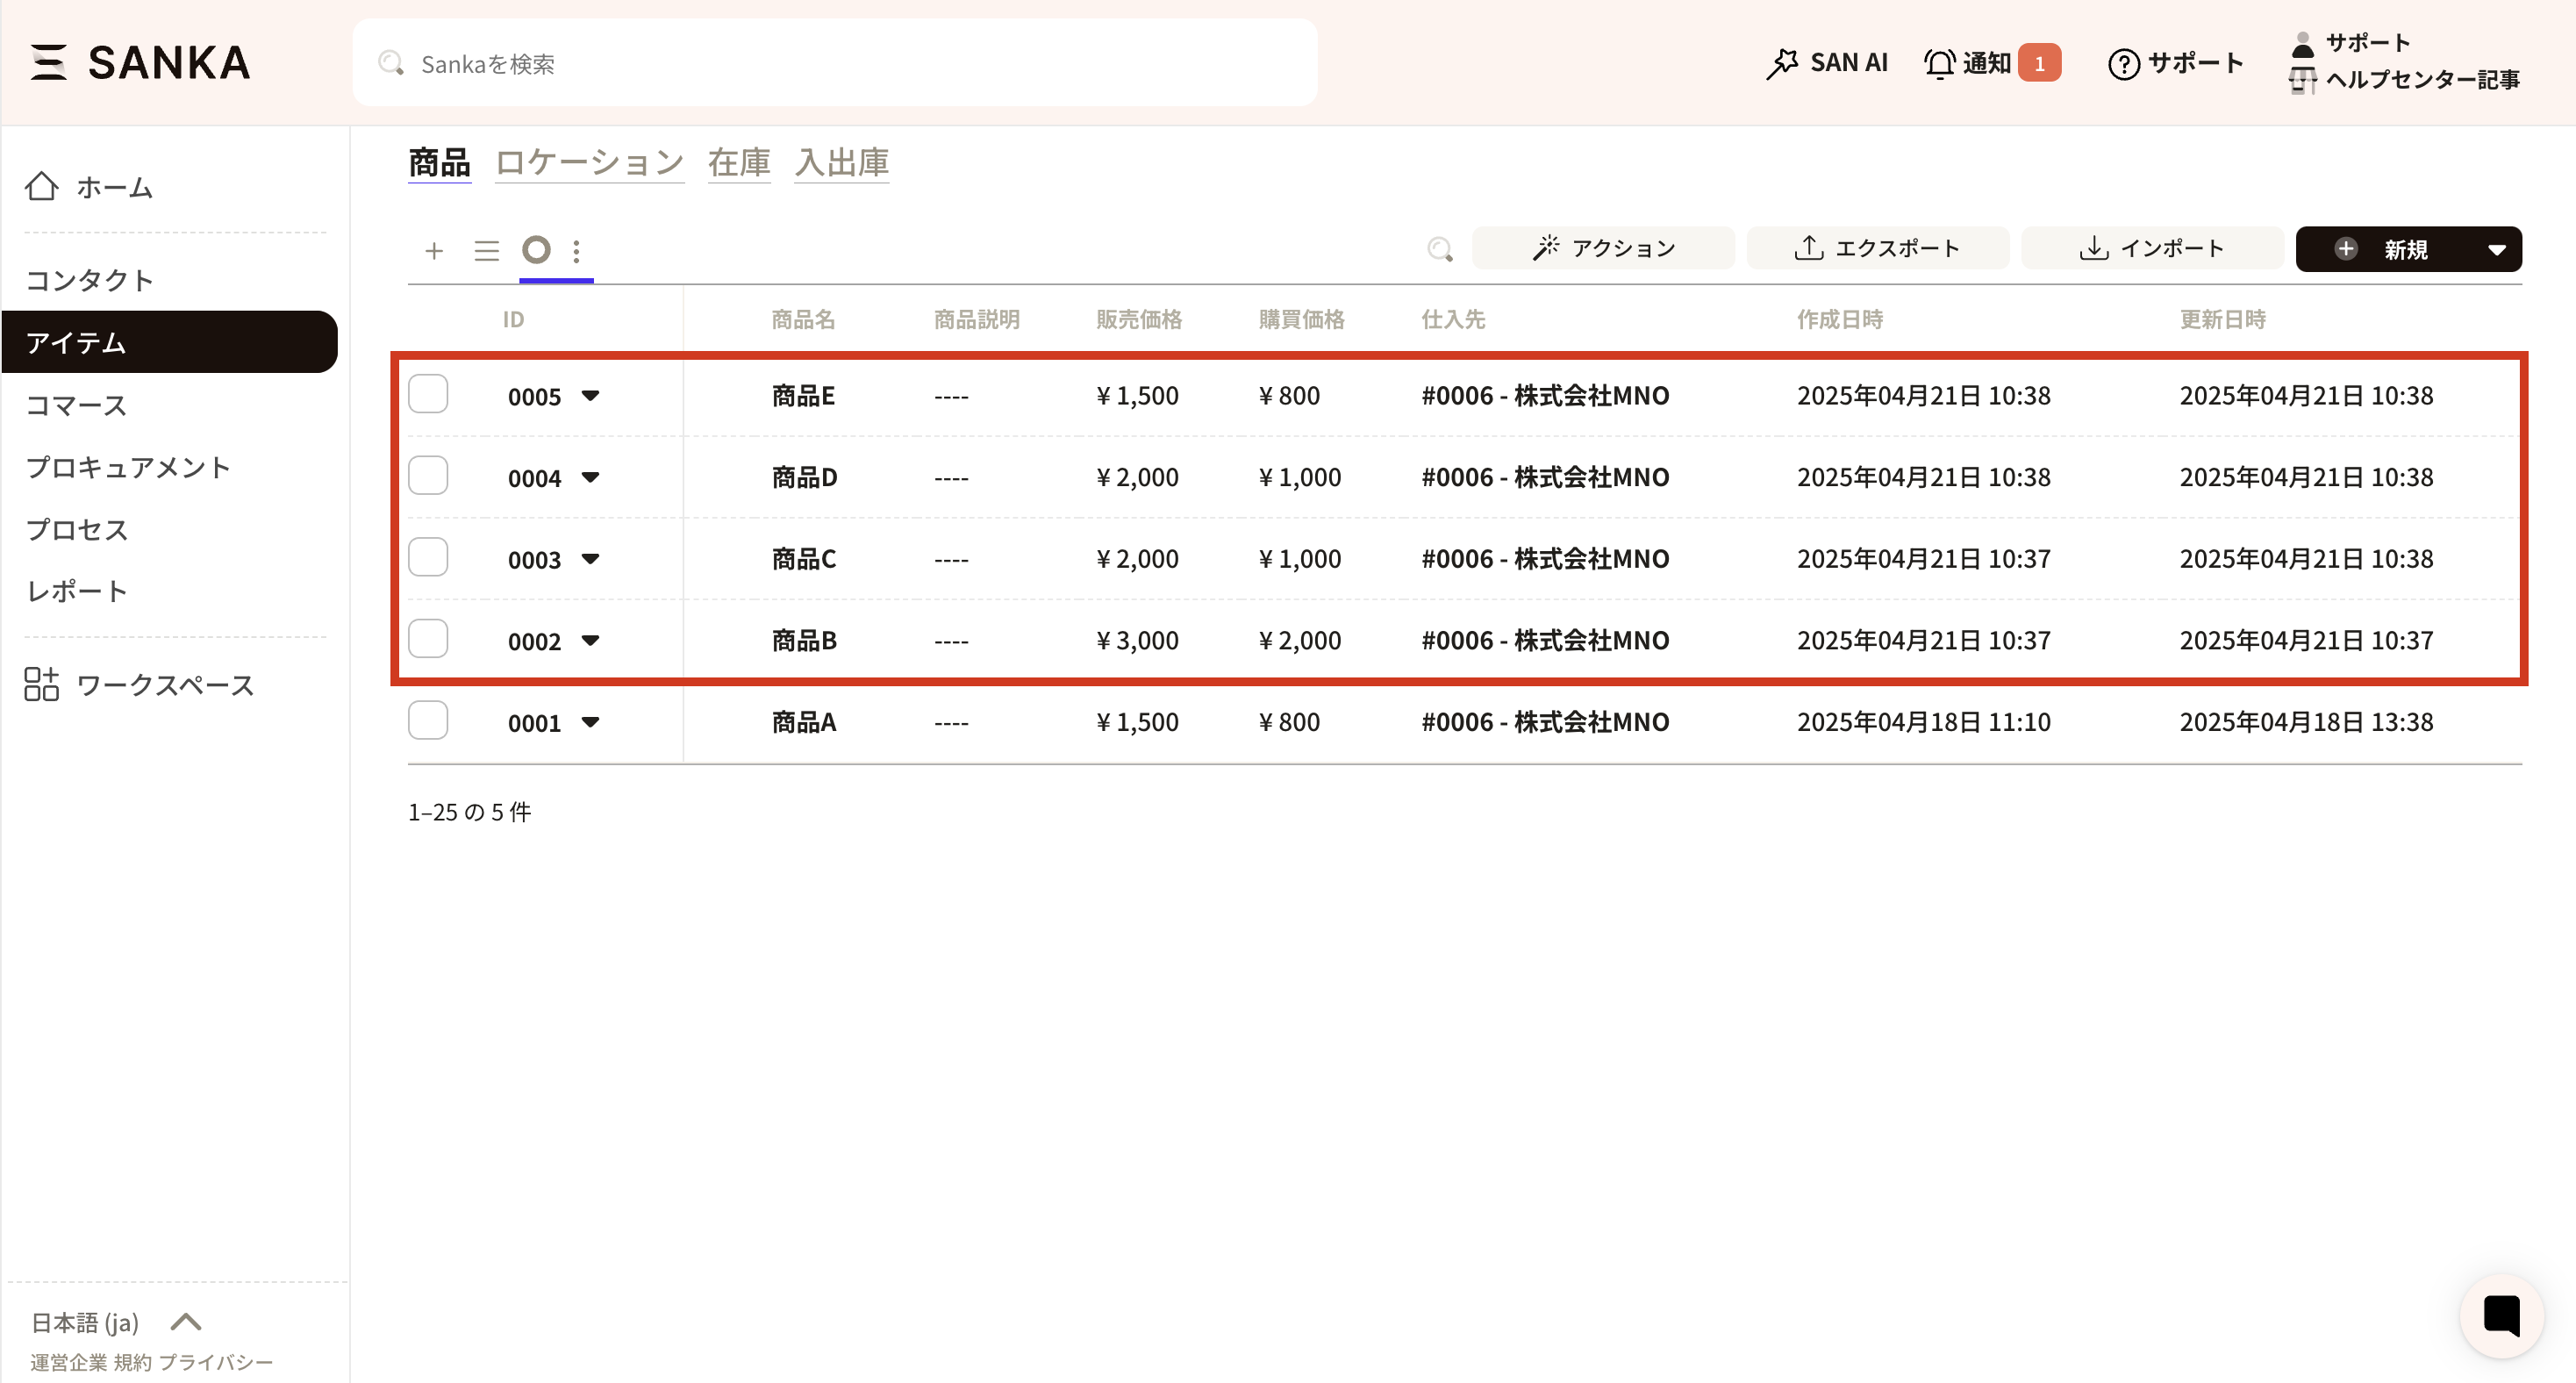Open アイテム in sidebar
Screen dimensions: 2576x1383
pyautogui.click(x=170, y=342)
